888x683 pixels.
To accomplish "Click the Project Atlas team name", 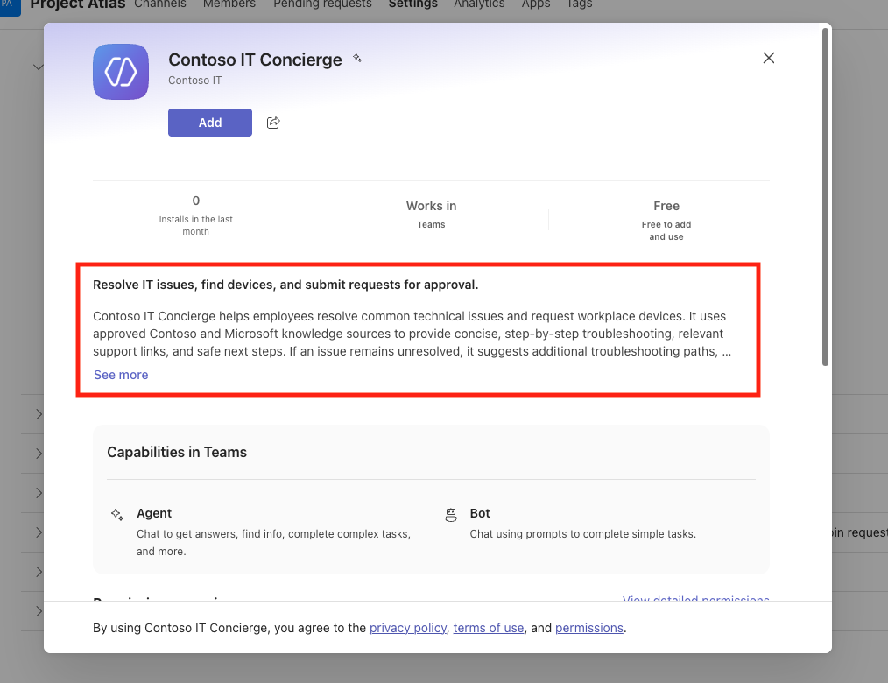I will [78, 4].
